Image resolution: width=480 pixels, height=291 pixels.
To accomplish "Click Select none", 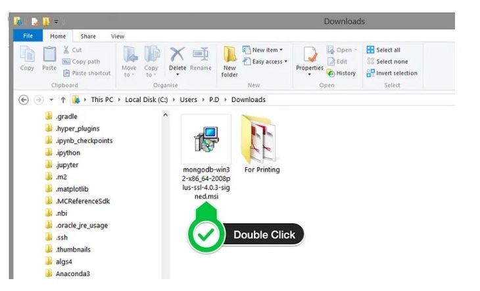I will tap(387, 61).
